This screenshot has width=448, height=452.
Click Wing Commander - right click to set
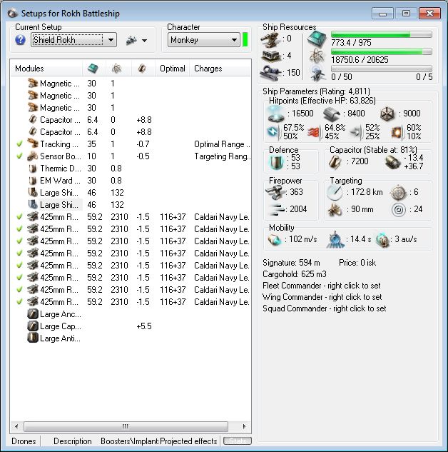pos(322,297)
